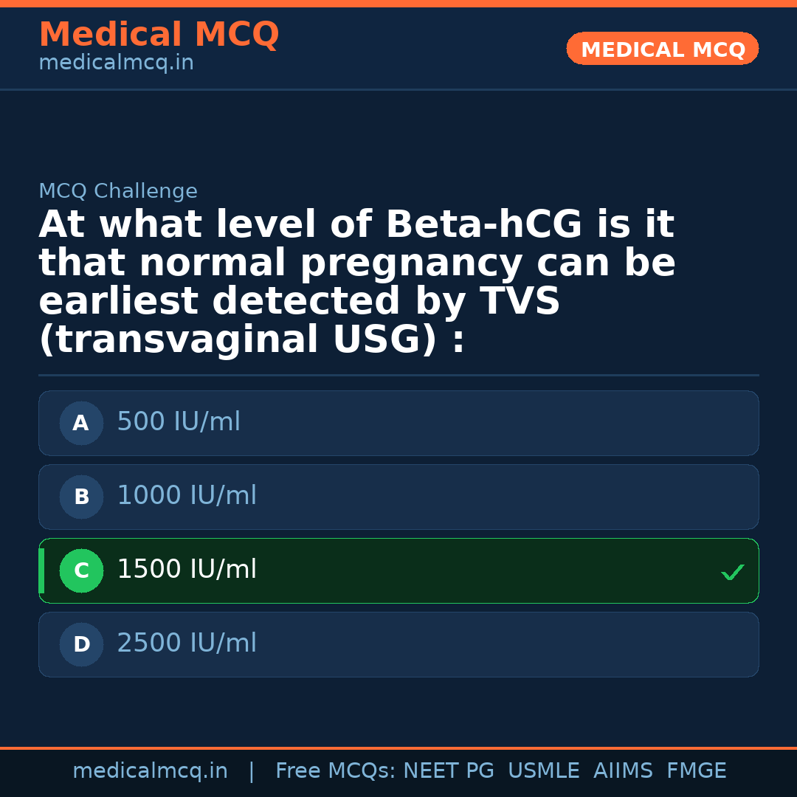
Task: Select the letter D option circle
Action: [x=81, y=645]
